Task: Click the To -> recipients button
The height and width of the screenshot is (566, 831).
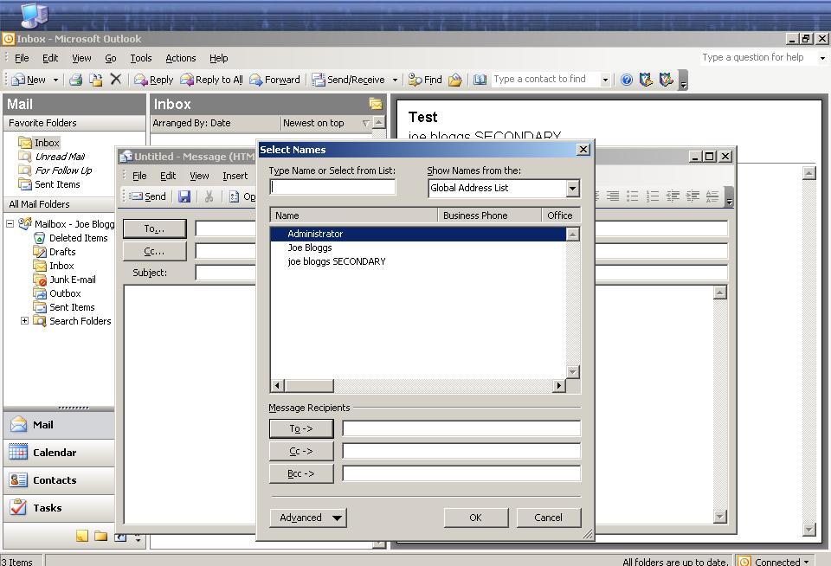Action: pos(301,428)
